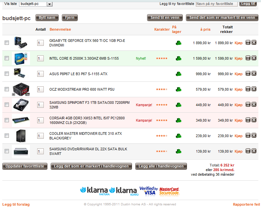Click the T icon in COOLER MASTER row
The width and height of the screenshot is (261, 207).
click(x=248, y=135)
